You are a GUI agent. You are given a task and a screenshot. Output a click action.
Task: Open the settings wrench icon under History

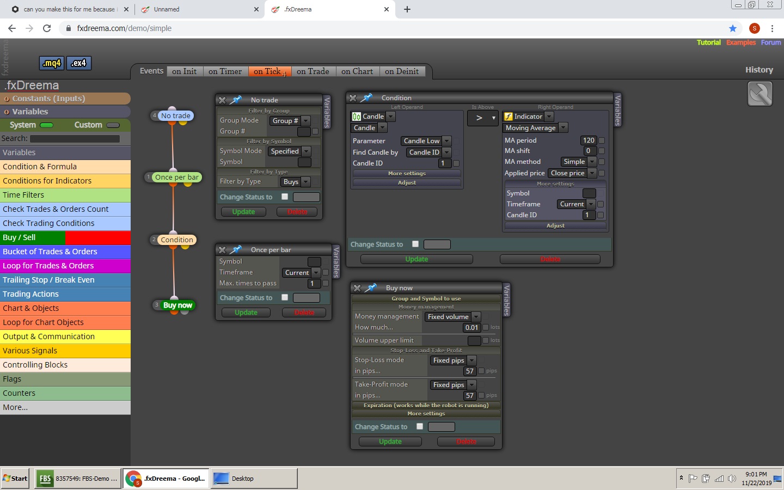760,94
